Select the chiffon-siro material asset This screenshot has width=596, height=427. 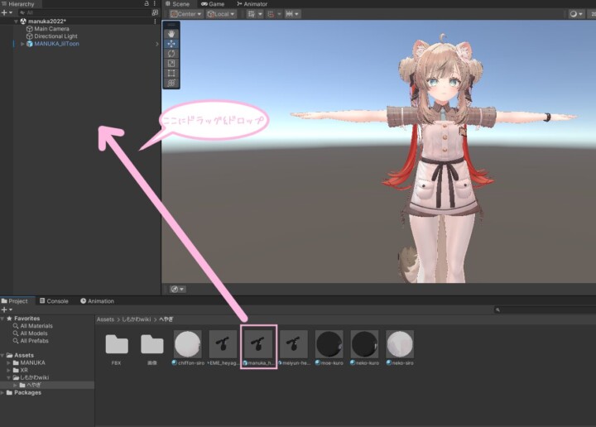(187, 348)
